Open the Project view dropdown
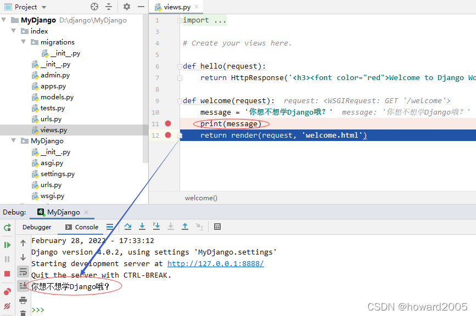 (x=44, y=7)
